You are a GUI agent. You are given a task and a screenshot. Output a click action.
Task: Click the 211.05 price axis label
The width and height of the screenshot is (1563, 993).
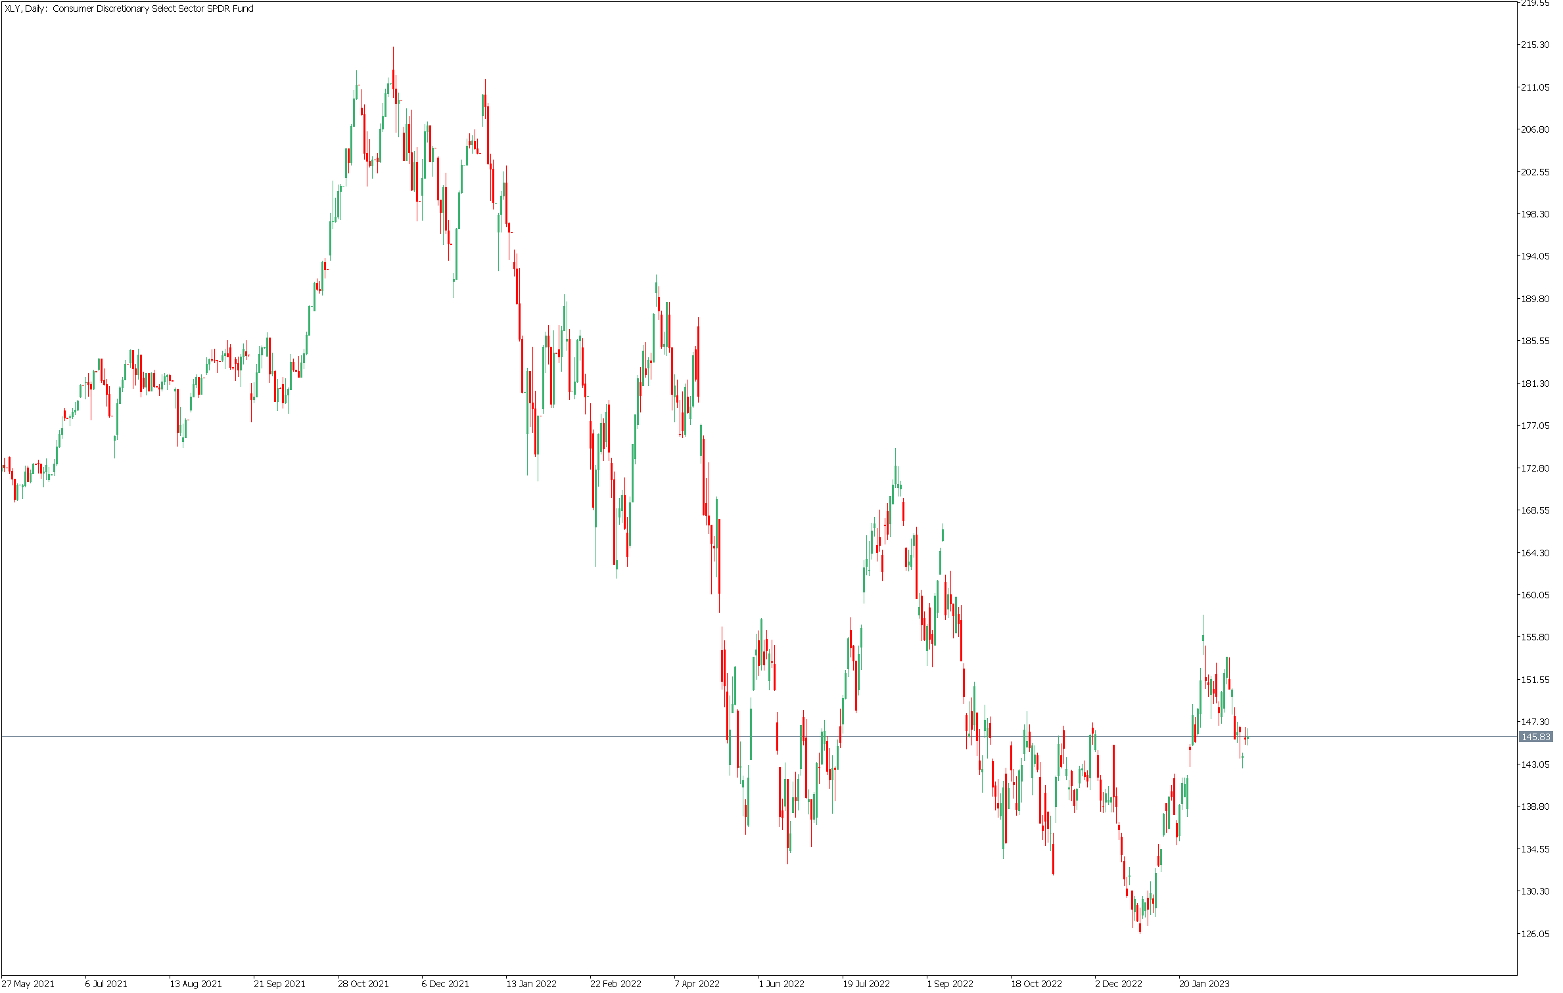(1536, 87)
